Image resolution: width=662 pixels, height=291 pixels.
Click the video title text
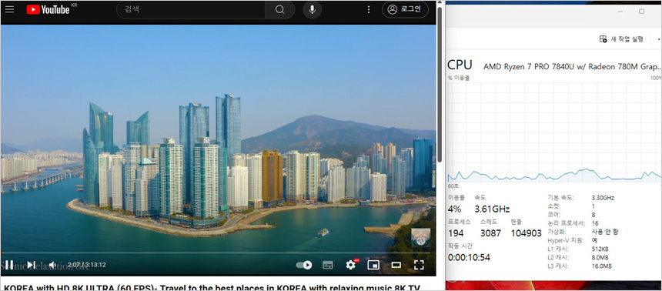[212, 287]
